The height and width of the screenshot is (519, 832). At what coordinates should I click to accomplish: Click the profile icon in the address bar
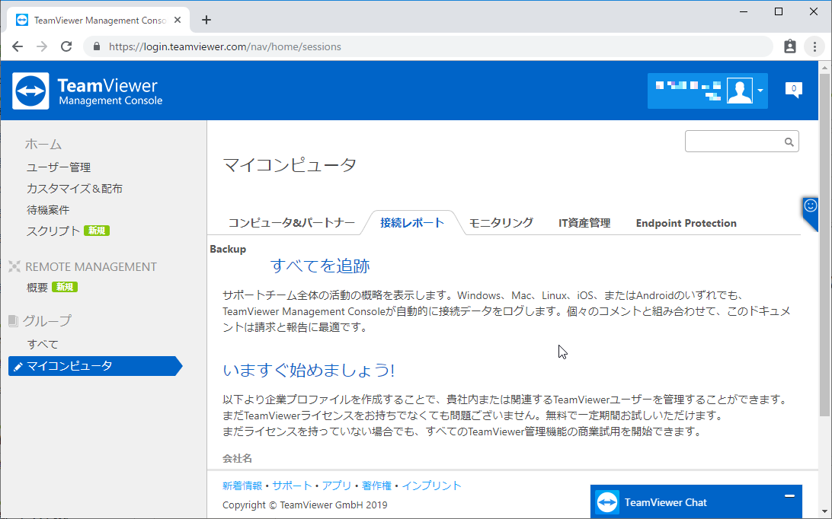coord(789,46)
